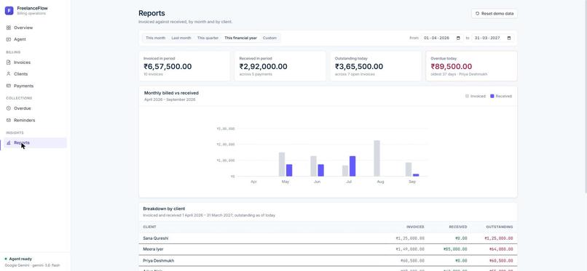The height and width of the screenshot is (271, 587).
Task: Click the CLIENT column header
Action: [149, 227]
